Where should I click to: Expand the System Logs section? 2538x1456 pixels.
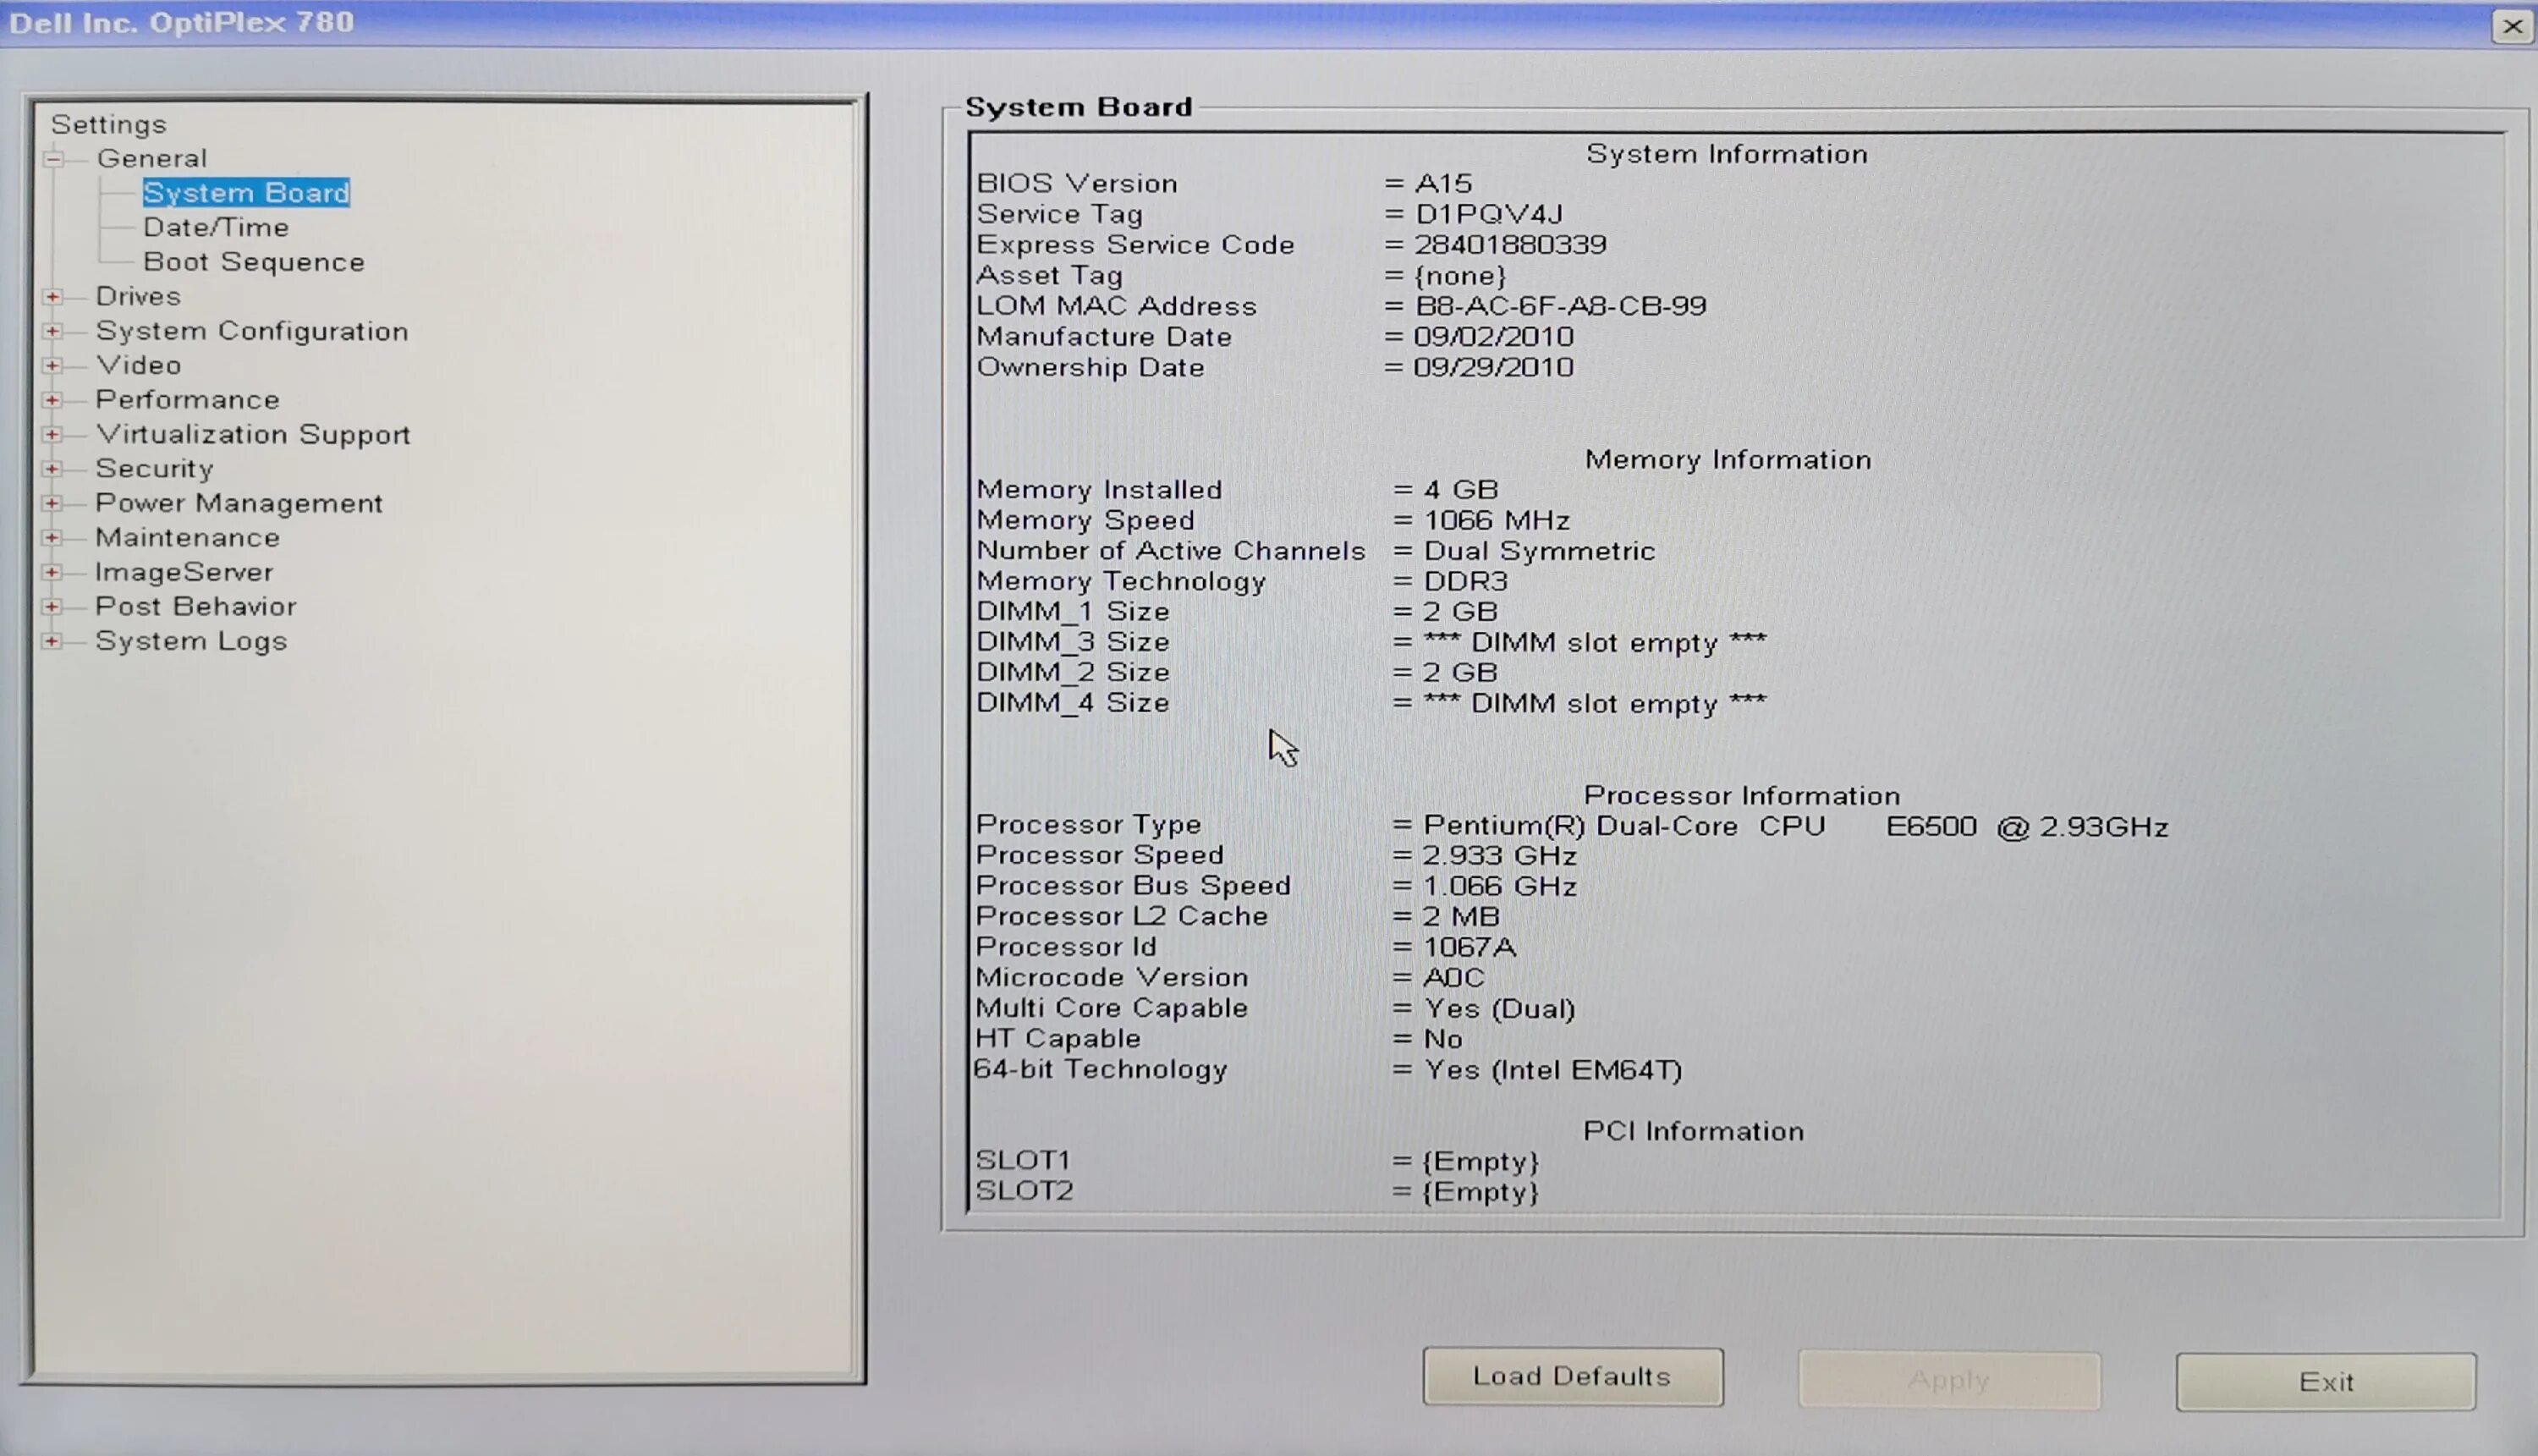[x=55, y=641]
